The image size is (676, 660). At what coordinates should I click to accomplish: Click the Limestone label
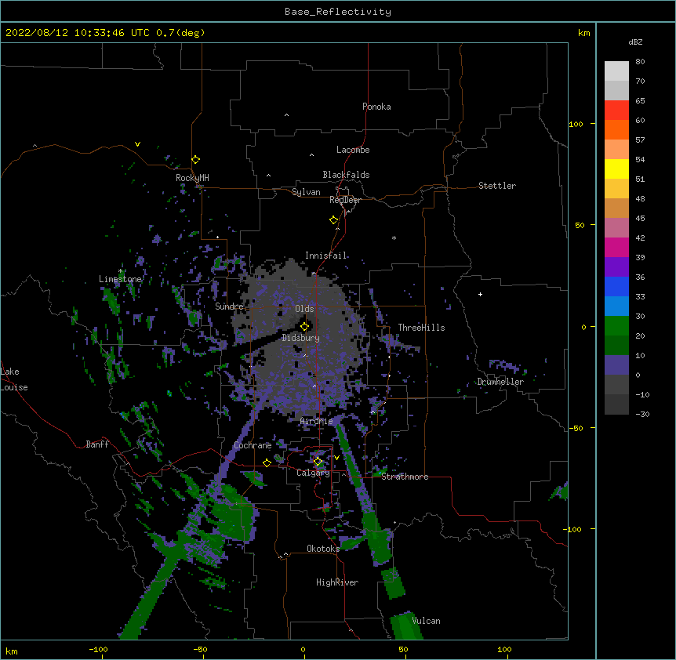[x=120, y=279]
